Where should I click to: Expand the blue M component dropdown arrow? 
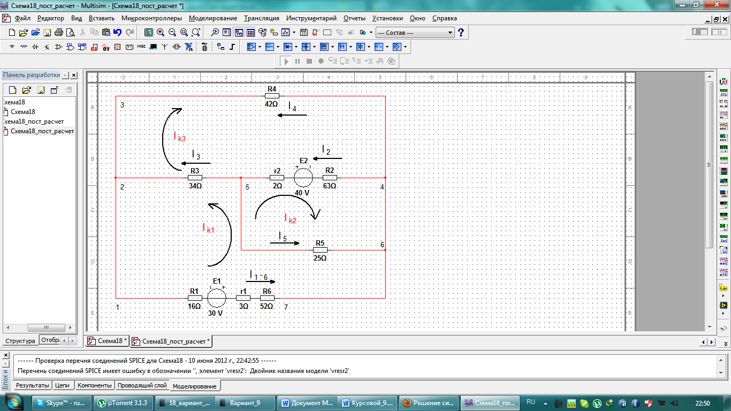(351, 47)
